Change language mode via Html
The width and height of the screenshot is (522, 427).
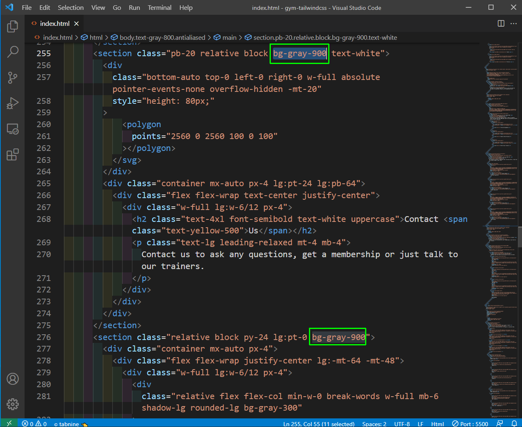coord(438,424)
